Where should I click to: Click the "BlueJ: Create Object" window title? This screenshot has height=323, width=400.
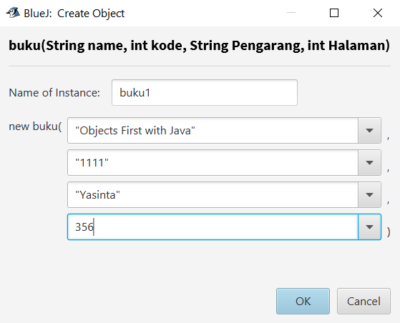point(74,14)
